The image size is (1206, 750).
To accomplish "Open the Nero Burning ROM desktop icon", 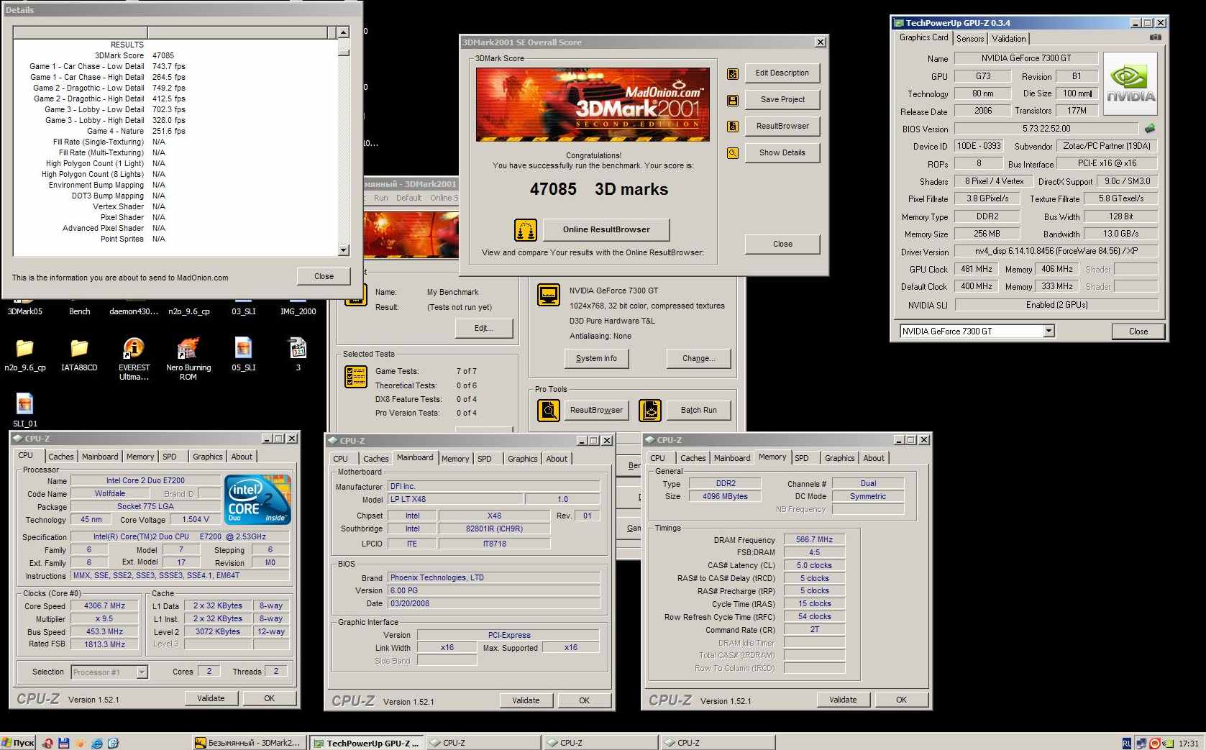I will (x=188, y=359).
